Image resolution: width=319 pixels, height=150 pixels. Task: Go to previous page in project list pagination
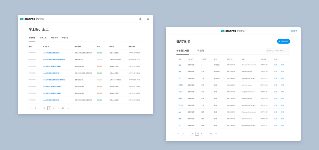(30, 108)
